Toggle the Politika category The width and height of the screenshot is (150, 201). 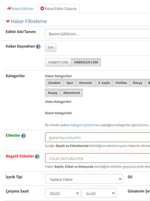[x=121, y=83]
